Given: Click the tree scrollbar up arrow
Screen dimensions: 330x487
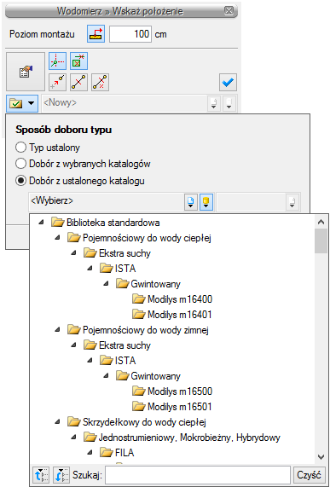Looking at the screenshot, I should [x=321, y=222].
